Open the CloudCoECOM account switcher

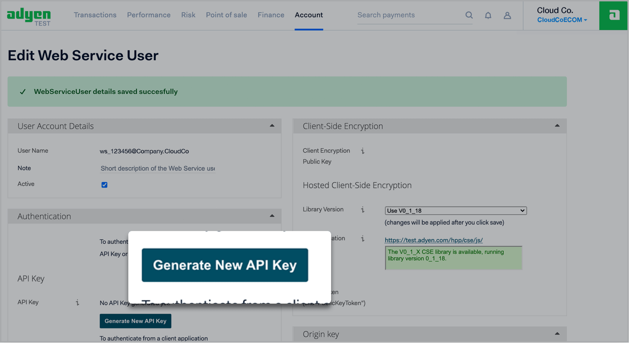click(x=562, y=20)
